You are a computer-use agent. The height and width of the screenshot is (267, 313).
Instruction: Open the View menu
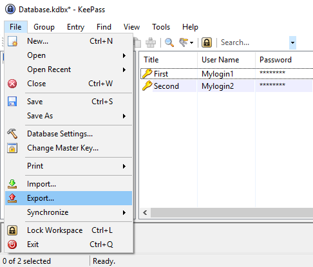(x=131, y=27)
